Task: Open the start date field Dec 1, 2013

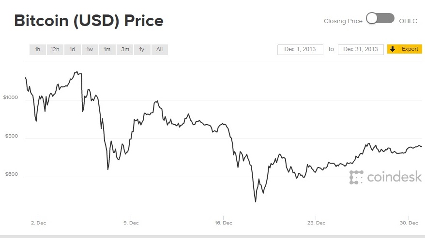Action: tap(300, 49)
